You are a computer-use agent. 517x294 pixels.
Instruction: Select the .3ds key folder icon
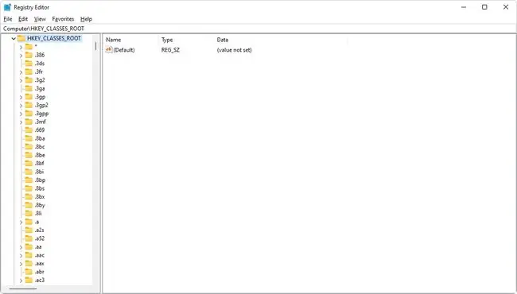point(29,64)
